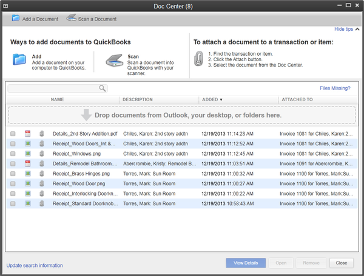Check the box for Receipt_Wood Doors_Int row
This screenshot has height=276, width=364.
pyautogui.click(x=13, y=143)
